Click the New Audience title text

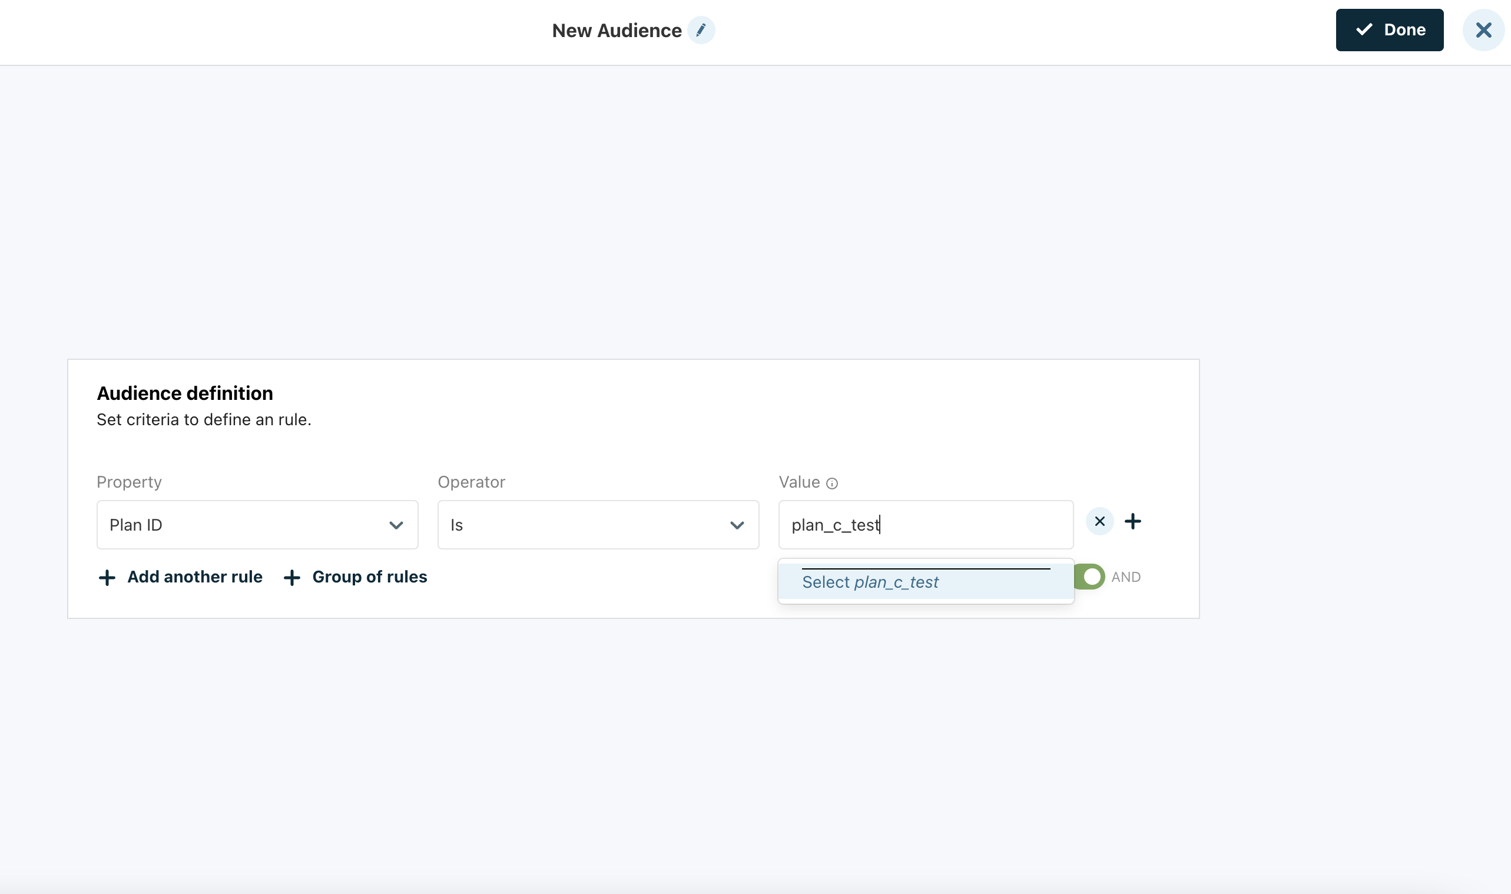616,31
